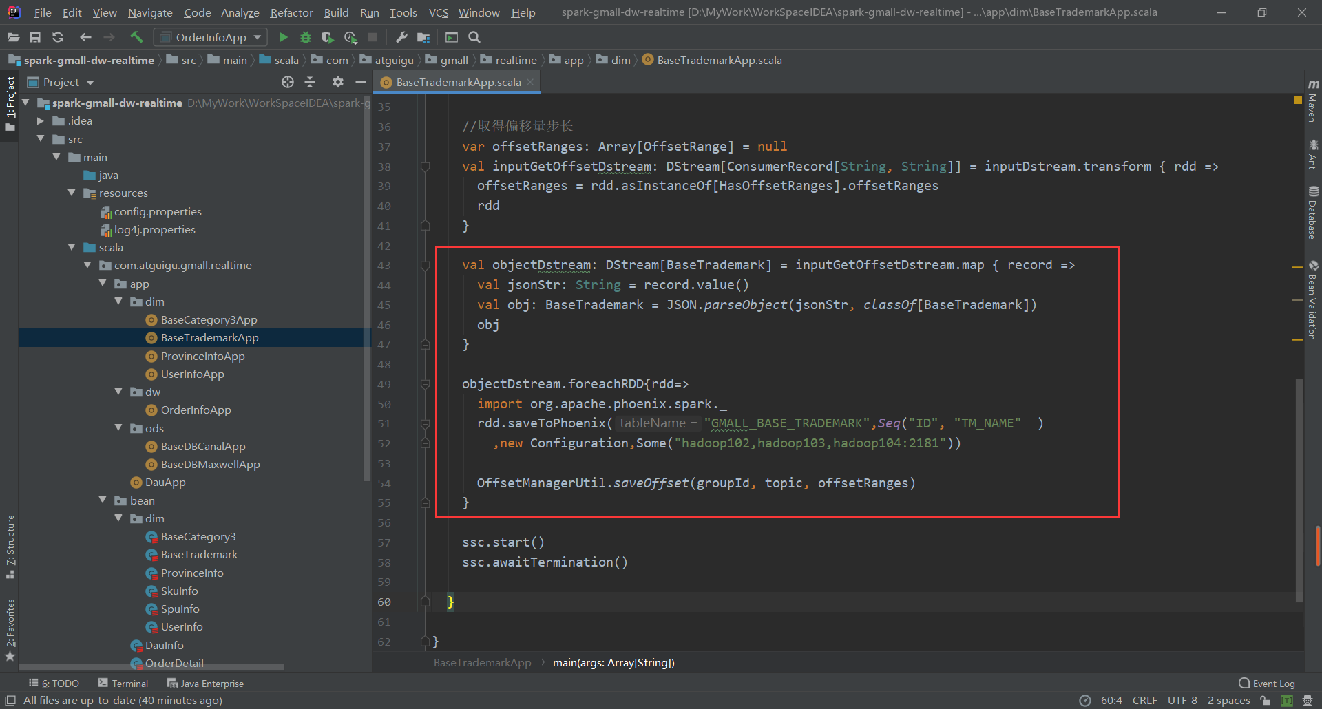Click the background tasks clock icon in status bar
The width and height of the screenshot is (1322, 709).
pyautogui.click(x=1085, y=700)
